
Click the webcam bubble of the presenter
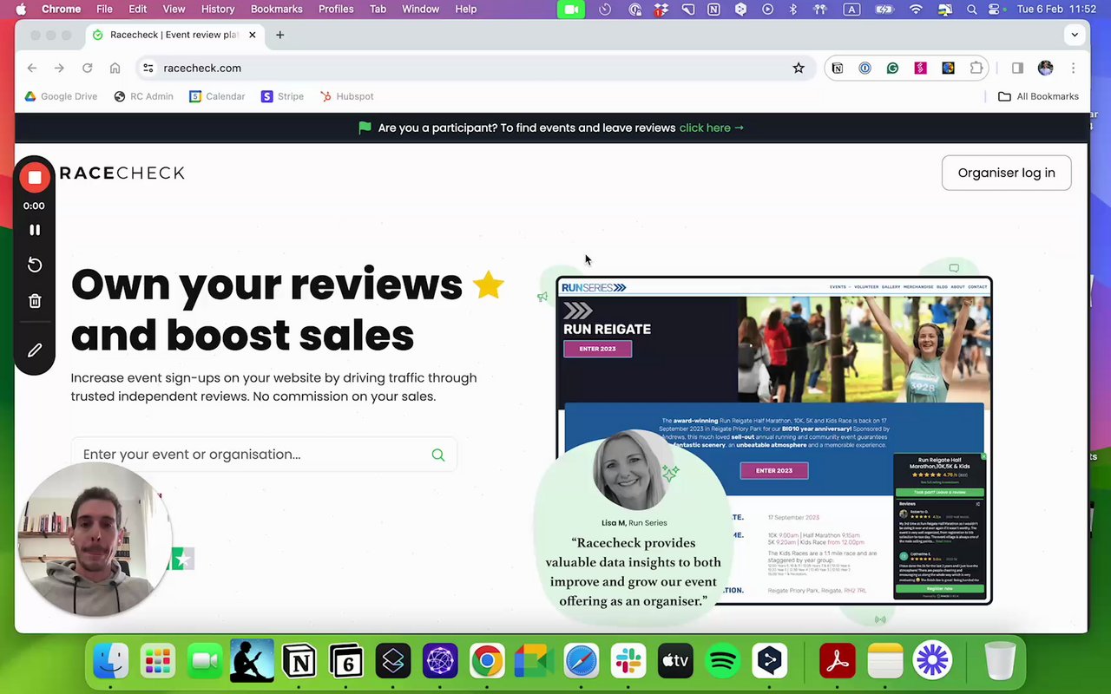tap(94, 540)
